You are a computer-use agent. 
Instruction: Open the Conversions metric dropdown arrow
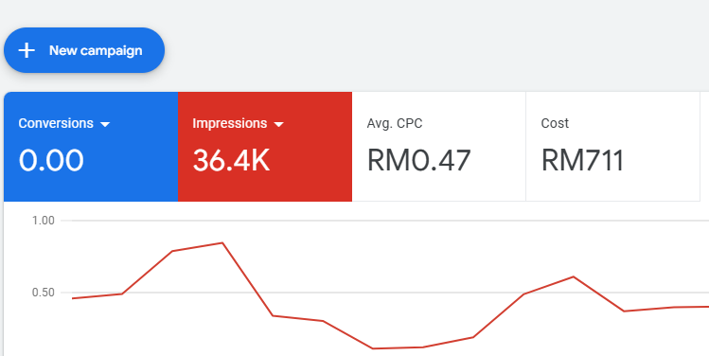click(x=105, y=124)
